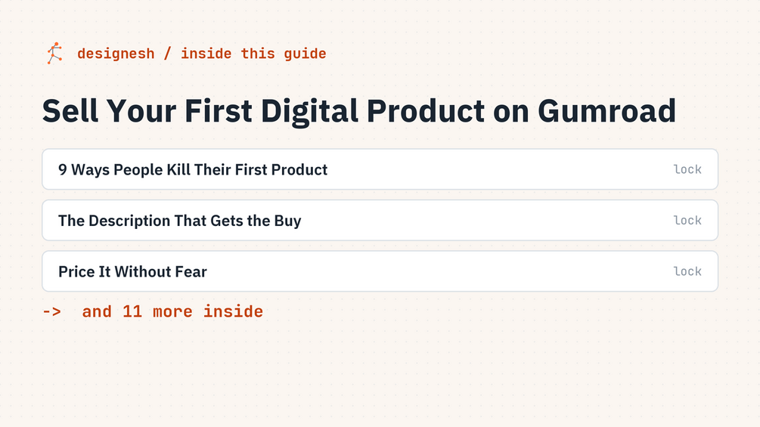Select the 'inside this guide' header text
This screenshot has width=760, height=427.
(x=253, y=53)
